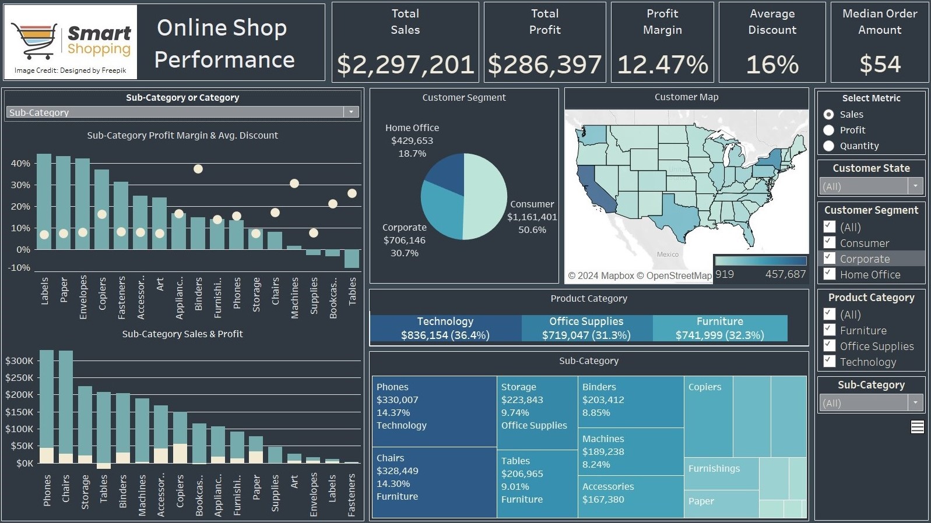Click the hamburger menu icon below Sub-Category filter
Screen dimensions: 931x523
pyautogui.click(x=917, y=427)
